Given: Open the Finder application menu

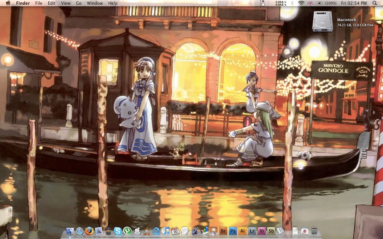Looking at the screenshot, I should pyautogui.click(x=23, y=3).
